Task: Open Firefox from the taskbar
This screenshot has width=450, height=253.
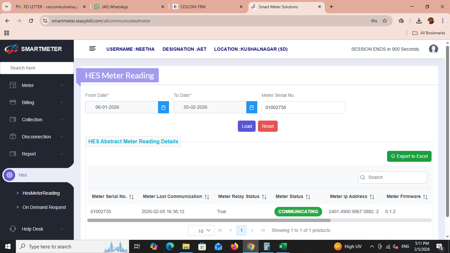Action: 235,246
